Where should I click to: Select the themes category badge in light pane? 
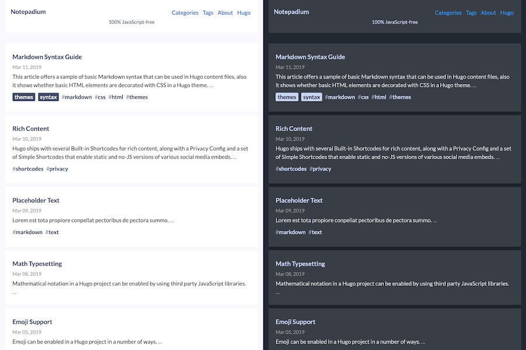[24, 97]
